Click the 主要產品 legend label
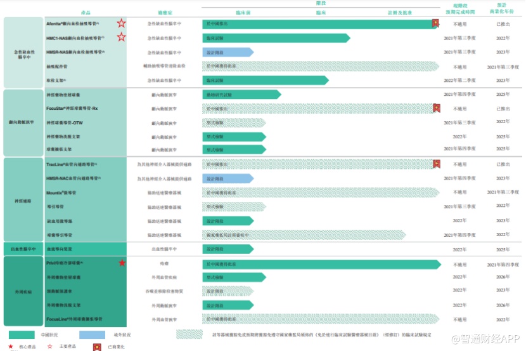 (67, 347)
